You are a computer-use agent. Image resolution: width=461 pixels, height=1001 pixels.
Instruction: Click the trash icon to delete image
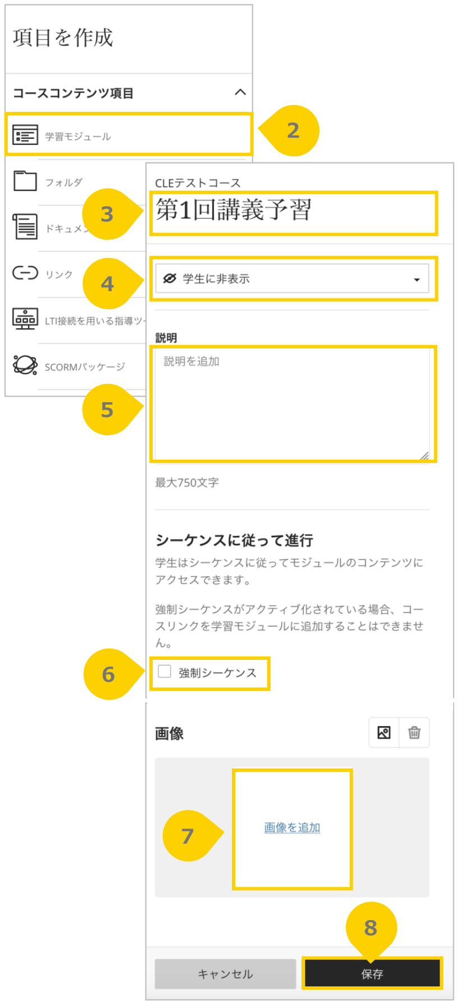[414, 732]
